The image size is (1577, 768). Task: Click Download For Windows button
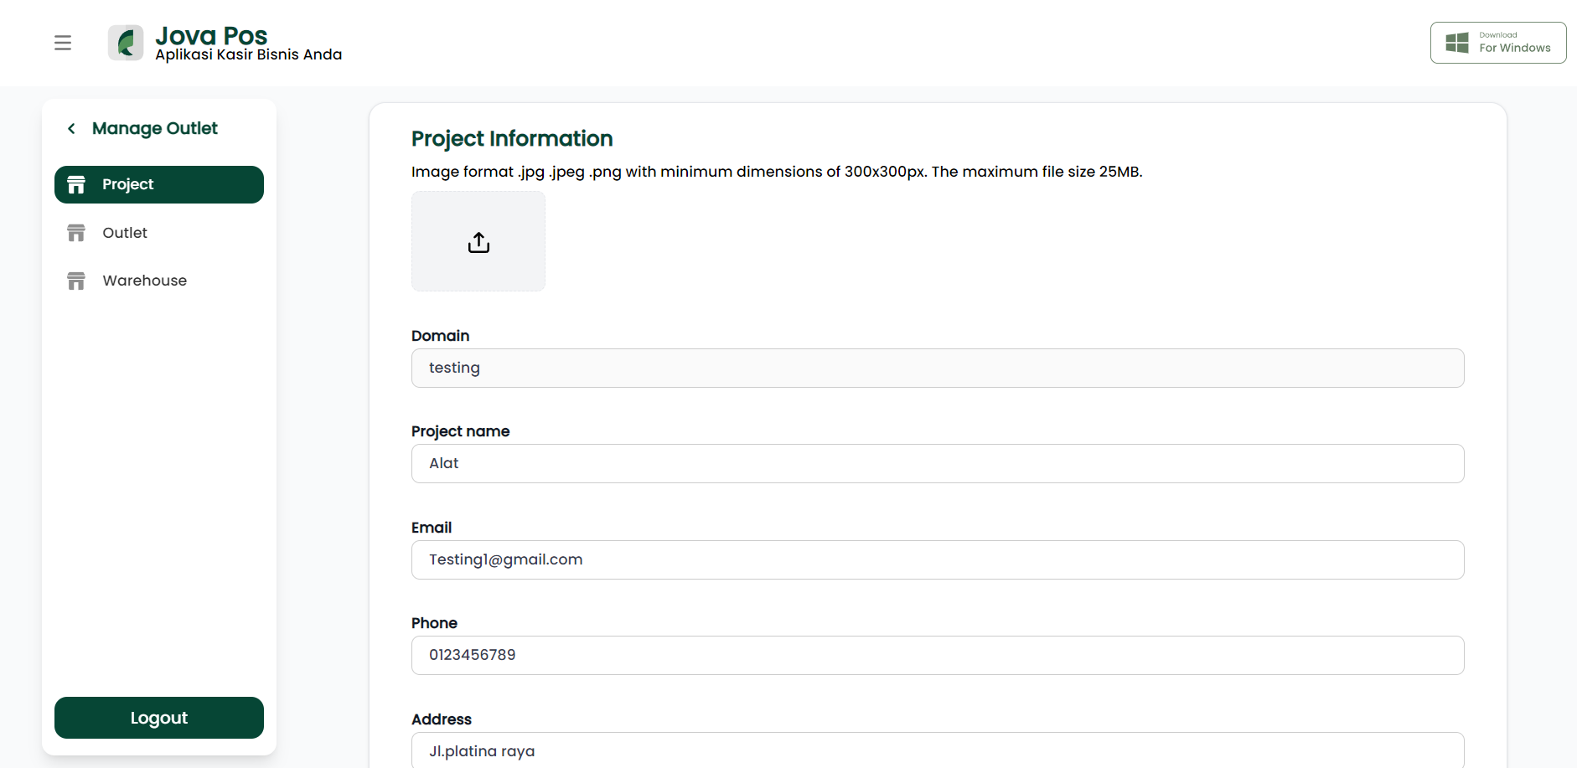(1498, 43)
